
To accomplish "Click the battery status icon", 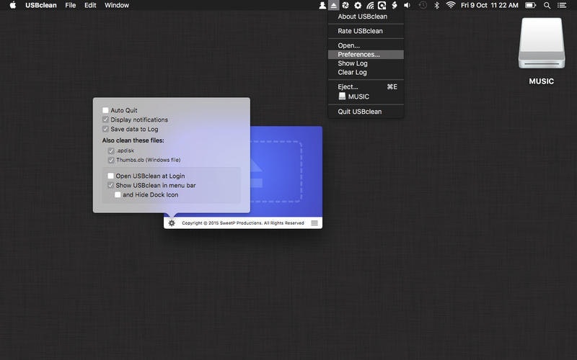I will 530,5.
